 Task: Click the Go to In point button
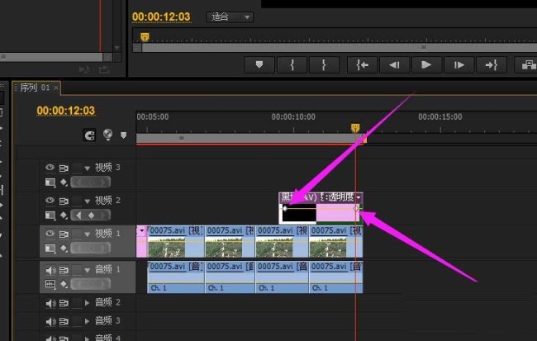pyautogui.click(x=362, y=64)
